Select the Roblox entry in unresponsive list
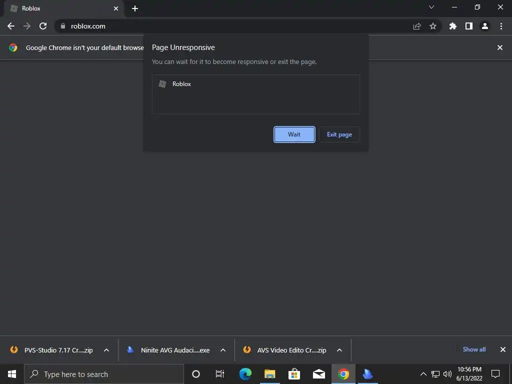The width and height of the screenshot is (512, 384). (256, 84)
